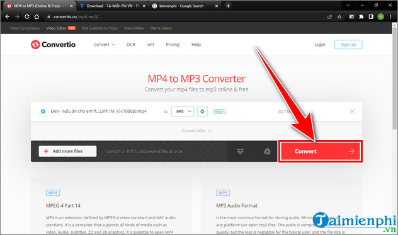Expand the Convert all to dropdown
The image size is (398, 235).
pos(196,130)
